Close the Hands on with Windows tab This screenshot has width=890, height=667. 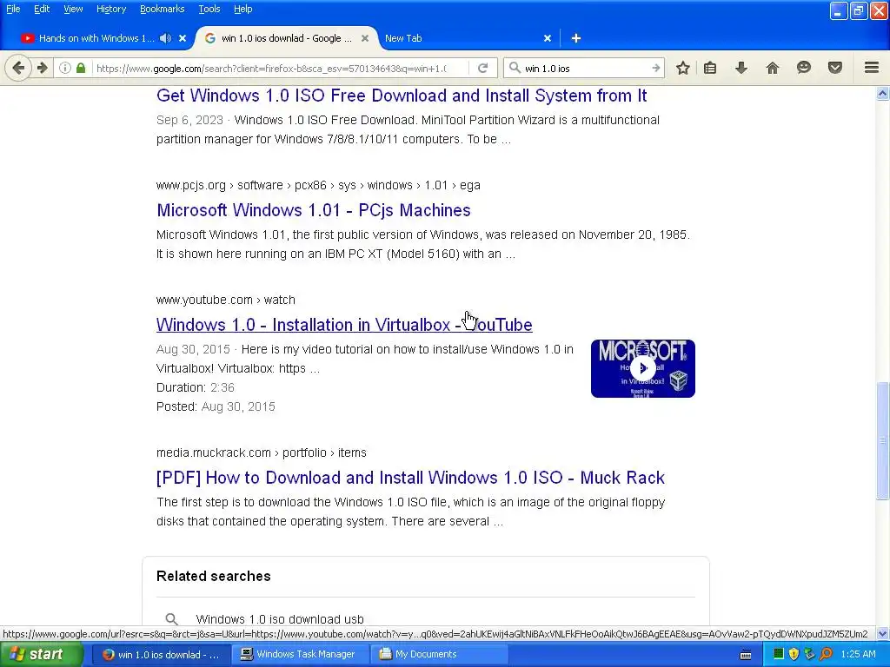tap(183, 38)
